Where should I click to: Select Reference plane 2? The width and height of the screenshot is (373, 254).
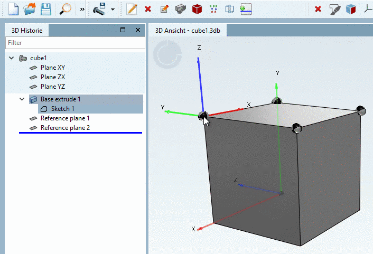click(x=65, y=128)
